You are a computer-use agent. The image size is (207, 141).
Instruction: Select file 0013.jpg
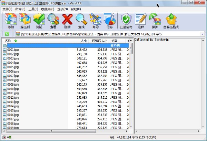(x=13, y=102)
